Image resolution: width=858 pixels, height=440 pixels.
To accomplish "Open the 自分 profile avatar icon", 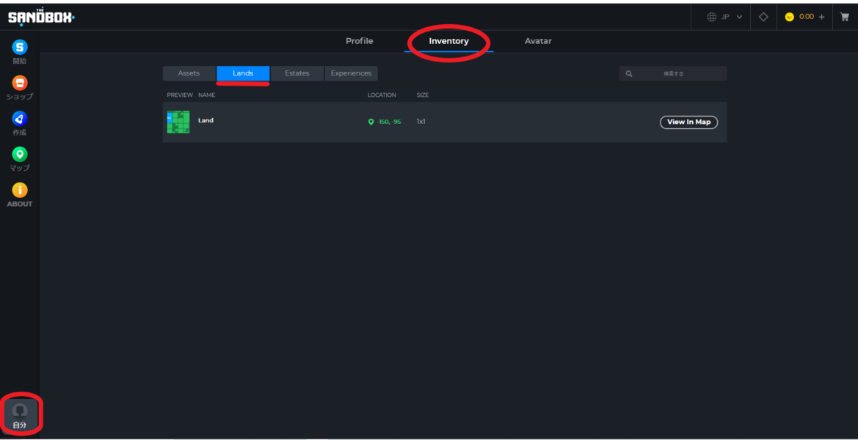I will pyautogui.click(x=21, y=411).
